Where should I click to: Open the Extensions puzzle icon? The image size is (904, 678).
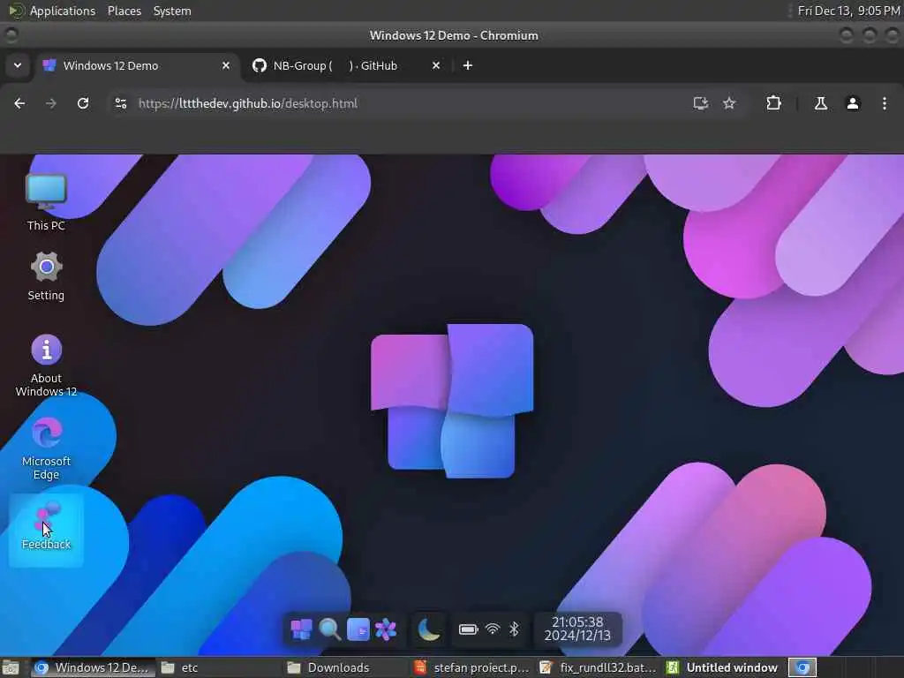[773, 103]
